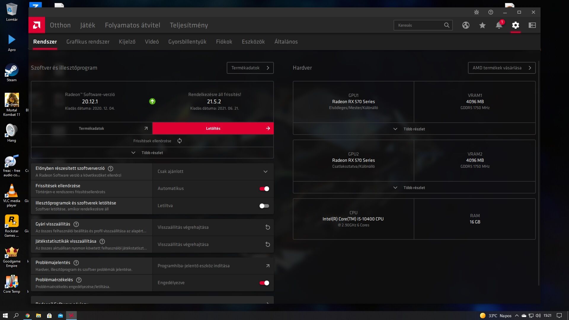Expand Több részlet under software version
The height and width of the screenshot is (320, 569).
click(x=152, y=153)
